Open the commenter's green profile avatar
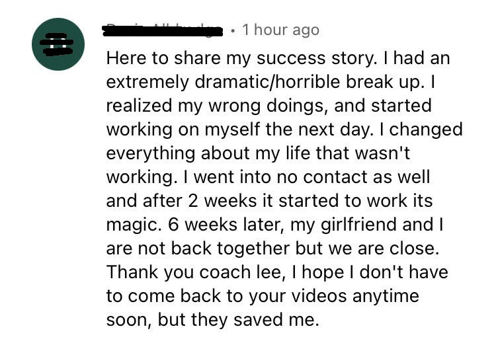 [x=58, y=44]
